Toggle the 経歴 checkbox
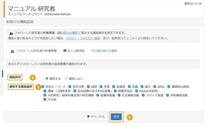 88,86
